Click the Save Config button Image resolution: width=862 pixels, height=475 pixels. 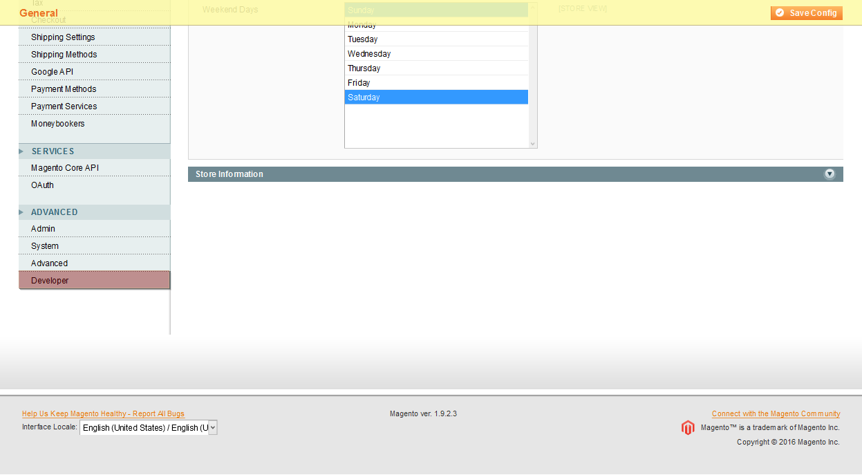click(x=806, y=13)
